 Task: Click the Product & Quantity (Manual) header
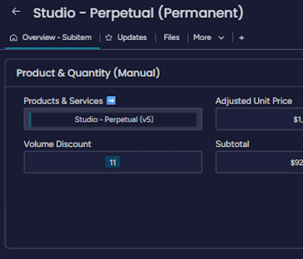coord(88,73)
